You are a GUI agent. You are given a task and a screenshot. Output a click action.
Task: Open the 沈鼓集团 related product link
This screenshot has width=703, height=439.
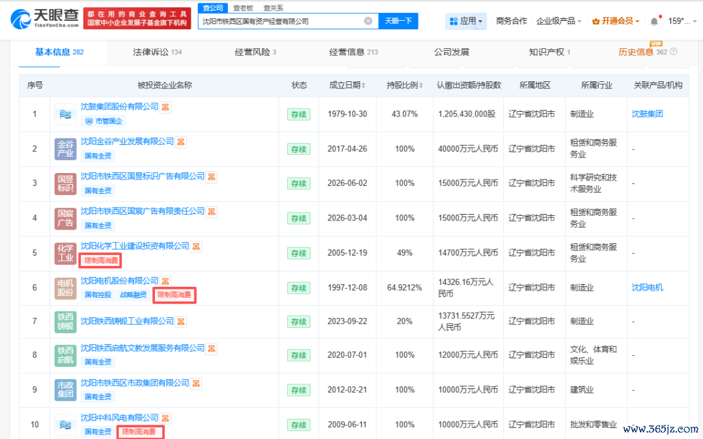click(647, 114)
